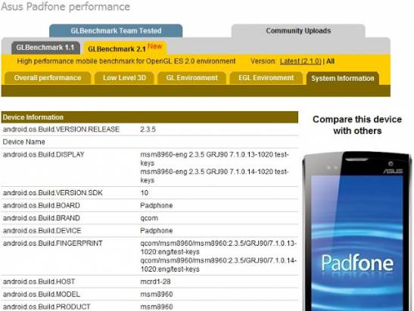Click the ASUS logo on the phone
Image resolution: width=414 pixels, height=311 pixels.
(393, 171)
